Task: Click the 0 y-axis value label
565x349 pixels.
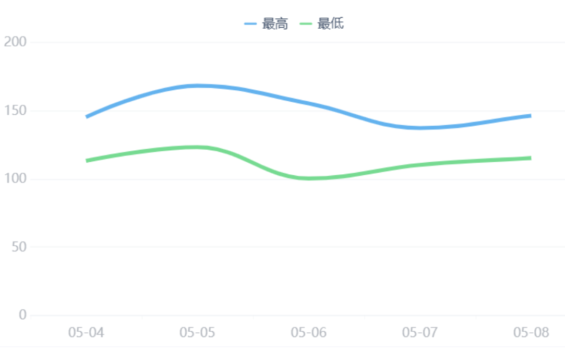Action: click(x=22, y=315)
